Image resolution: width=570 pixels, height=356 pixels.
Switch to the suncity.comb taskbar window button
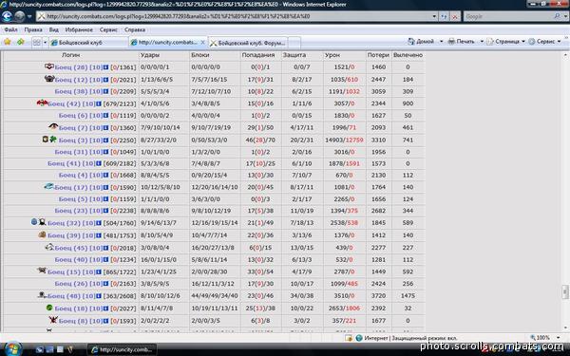coord(123,349)
